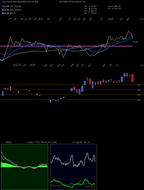The image size is (144, 190).
Task: Click the 'Pre V: 0.047 M' volume text
Action: coord(114,9)
